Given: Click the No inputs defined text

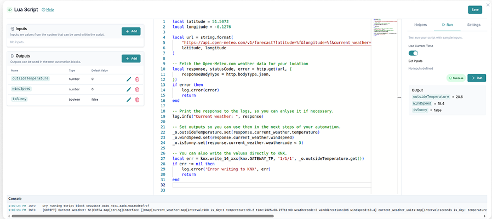Looking at the screenshot, I should click(x=421, y=68).
